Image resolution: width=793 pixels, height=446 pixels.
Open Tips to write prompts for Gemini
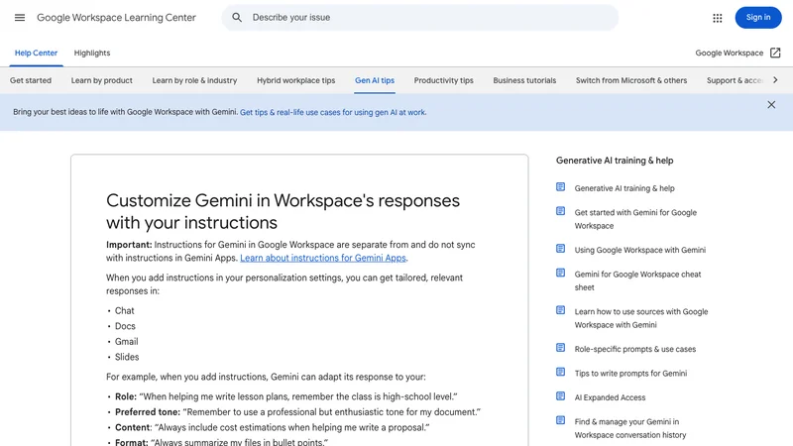(630, 374)
